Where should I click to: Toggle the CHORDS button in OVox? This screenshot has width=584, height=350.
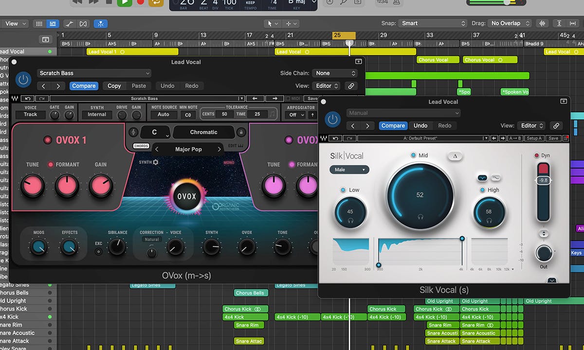(141, 146)
